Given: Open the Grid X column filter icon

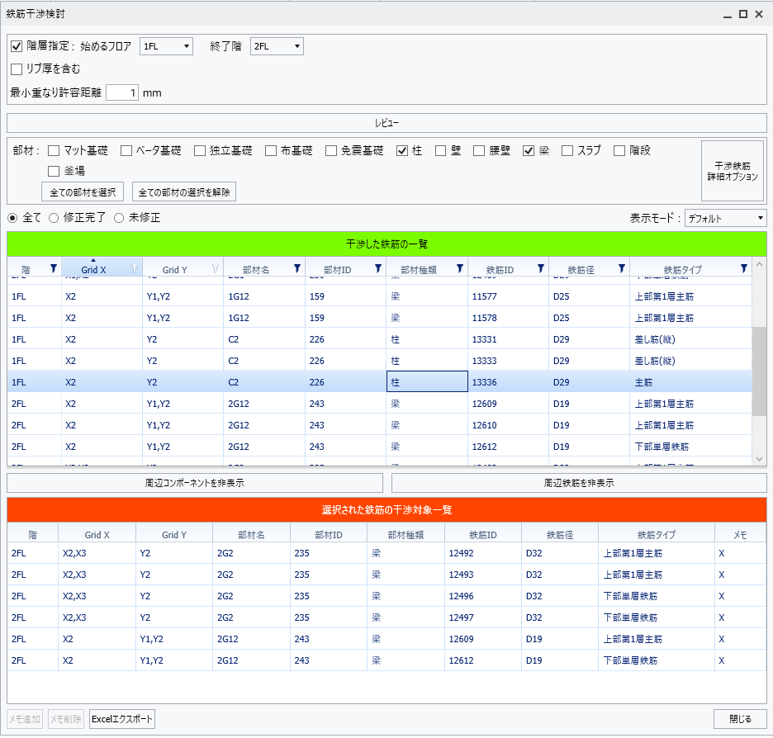Looking at the screenshot, I should click(x=134, y=268).
